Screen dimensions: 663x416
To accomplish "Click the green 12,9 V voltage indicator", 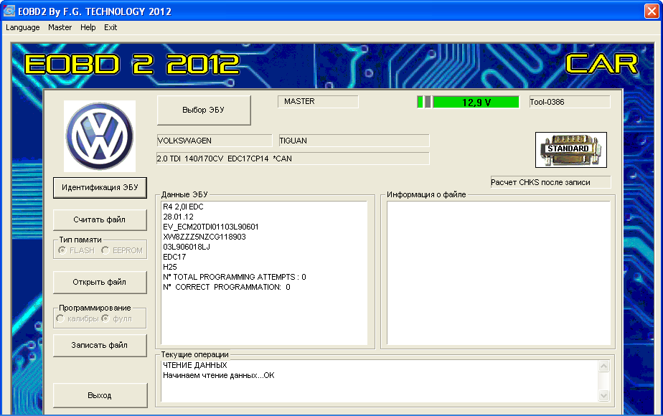I will pos(475,102).
